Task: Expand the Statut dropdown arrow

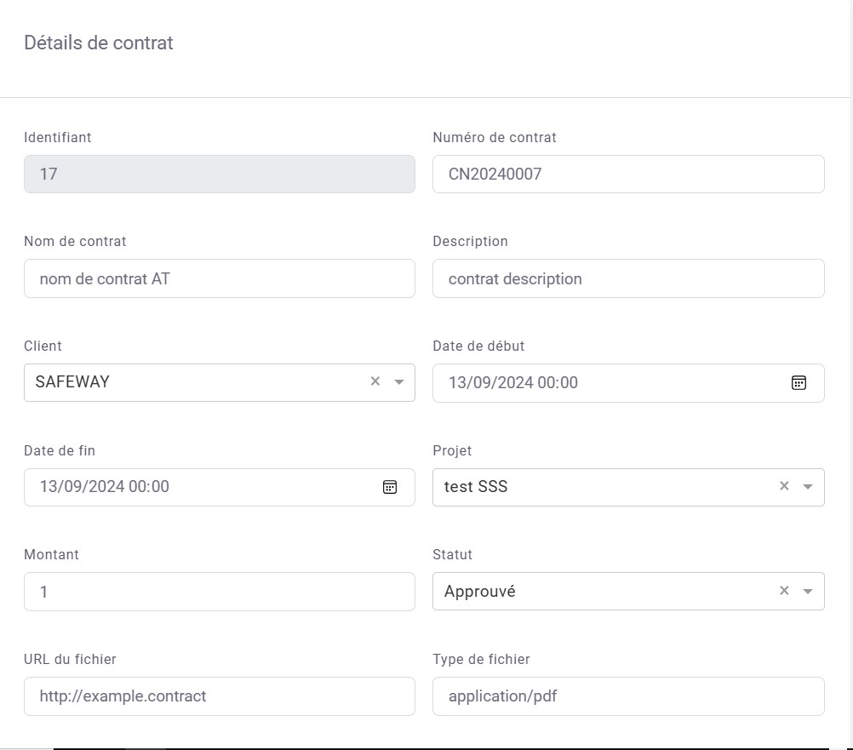Action: pos(808,592)
